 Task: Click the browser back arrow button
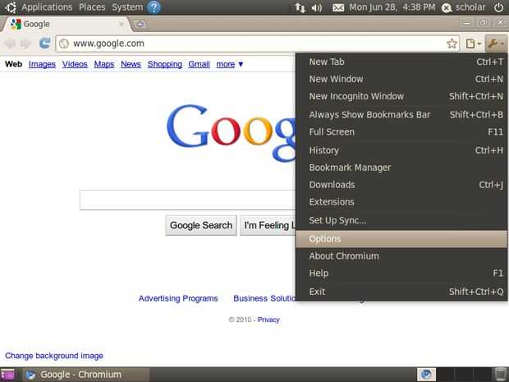(11, 44)
